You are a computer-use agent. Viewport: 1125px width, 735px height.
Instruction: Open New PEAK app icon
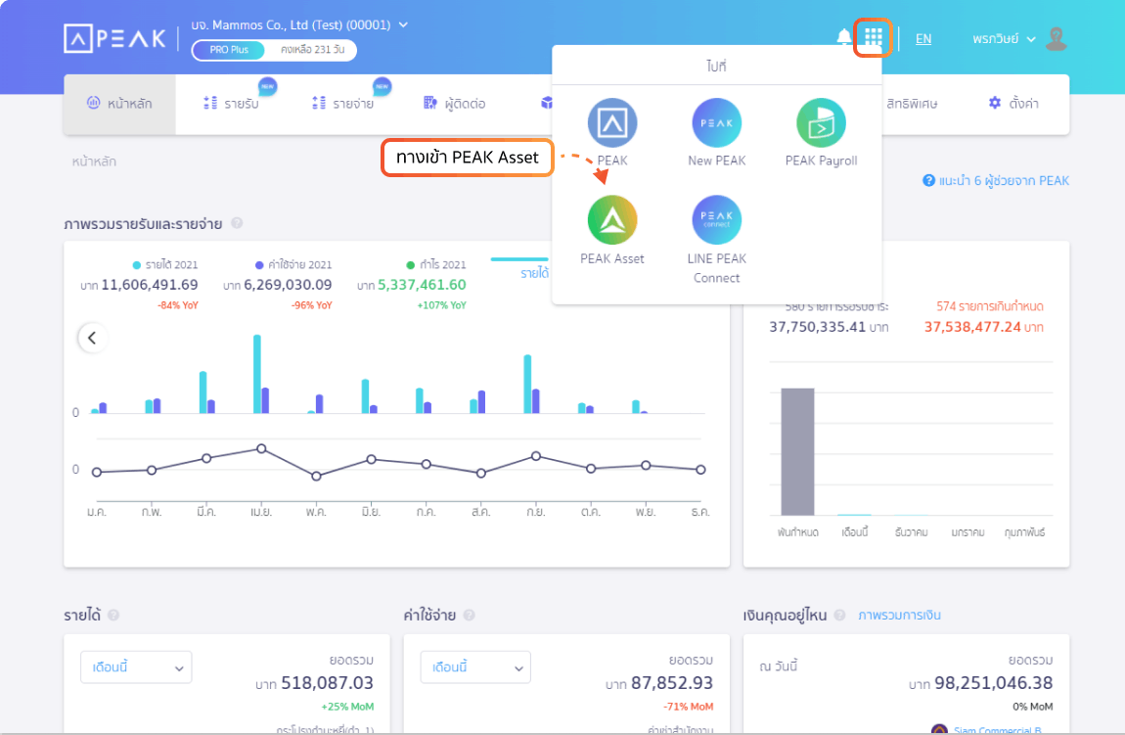(717, 123)
